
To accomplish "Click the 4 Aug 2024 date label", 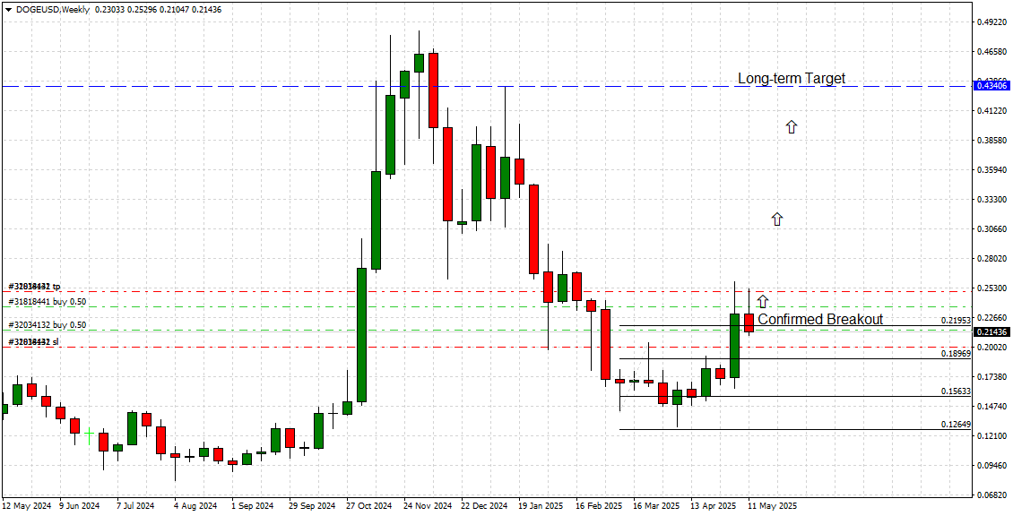I will 195,505.
